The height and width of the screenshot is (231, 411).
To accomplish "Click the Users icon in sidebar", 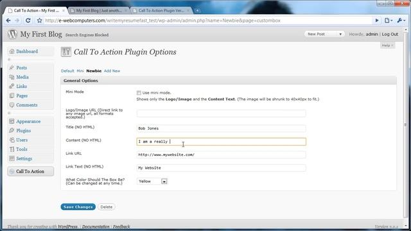I will pos(12,140).
